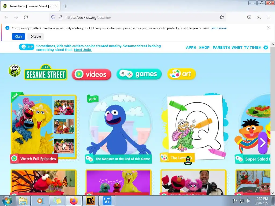Open a new browser tab
The image size is (275, 206).
pyautogui.click(x=66, y=6)
